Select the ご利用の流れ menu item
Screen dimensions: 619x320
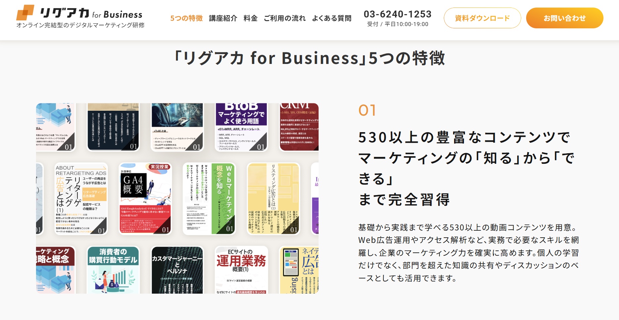pos(285,18)
